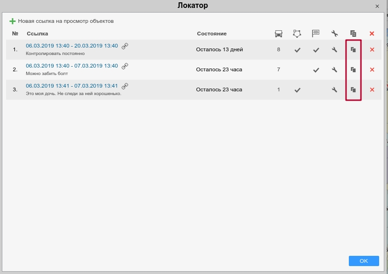Viewport: 388px width, 274px height.
Task: Click the wrench settings header icon
Action: click(x=334, y=33)
